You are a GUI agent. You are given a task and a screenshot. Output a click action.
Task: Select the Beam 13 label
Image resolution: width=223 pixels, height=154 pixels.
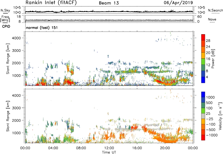click(109, 3)
